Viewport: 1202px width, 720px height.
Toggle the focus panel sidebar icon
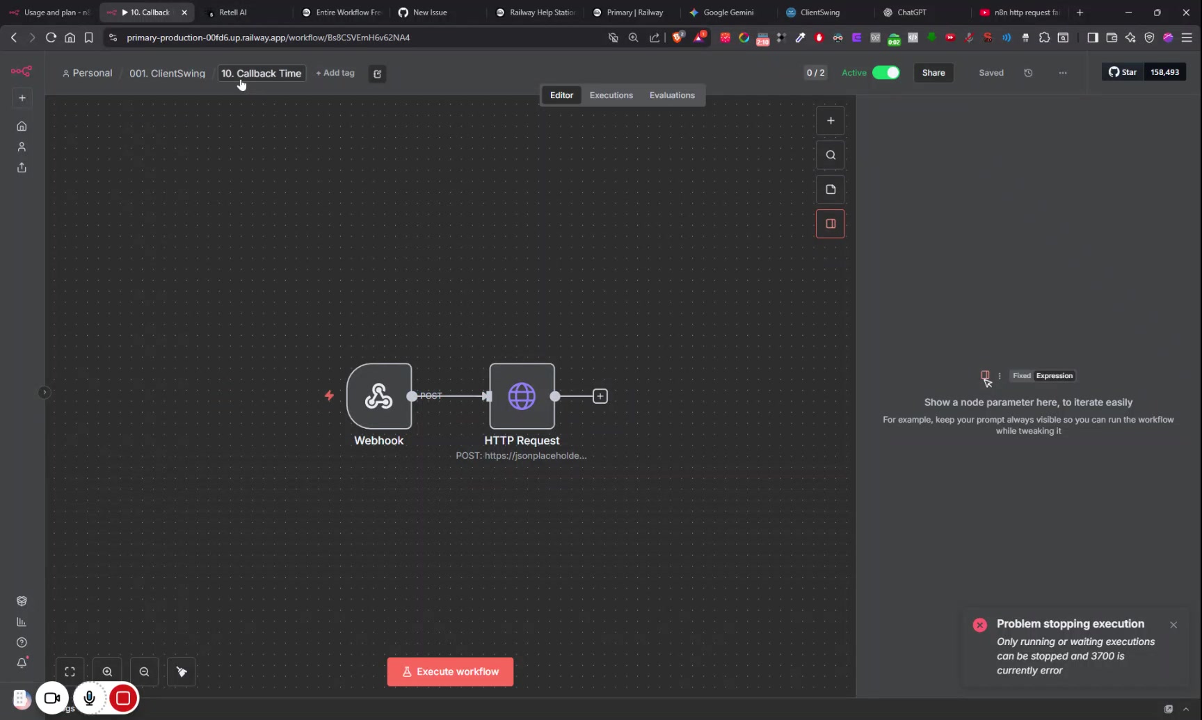pos(830,224)
